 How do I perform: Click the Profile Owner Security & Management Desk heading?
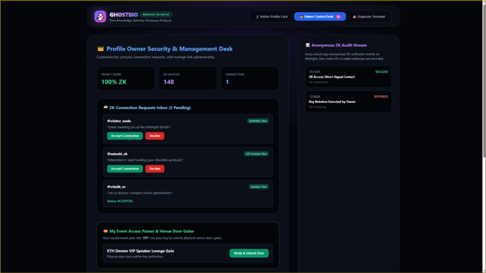[x=169, y=49]
